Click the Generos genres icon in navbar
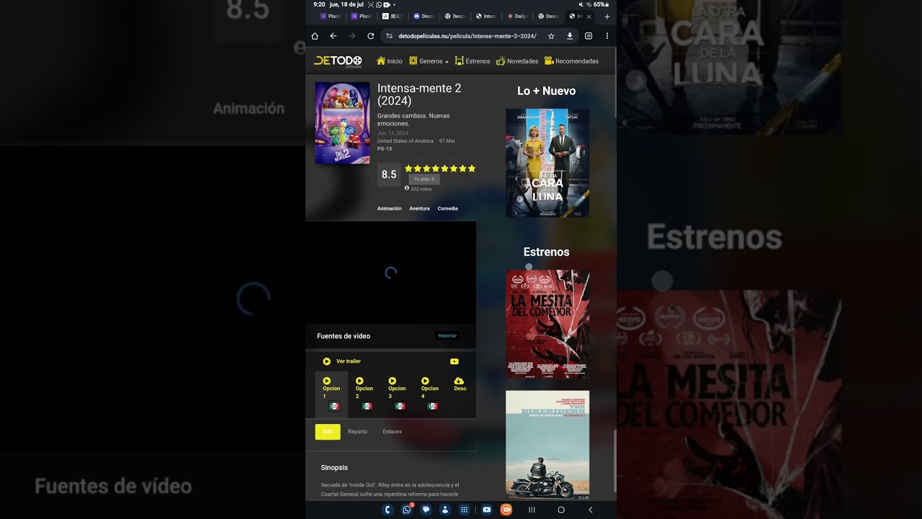The image size is (922, 519). (x=413, y=61)
